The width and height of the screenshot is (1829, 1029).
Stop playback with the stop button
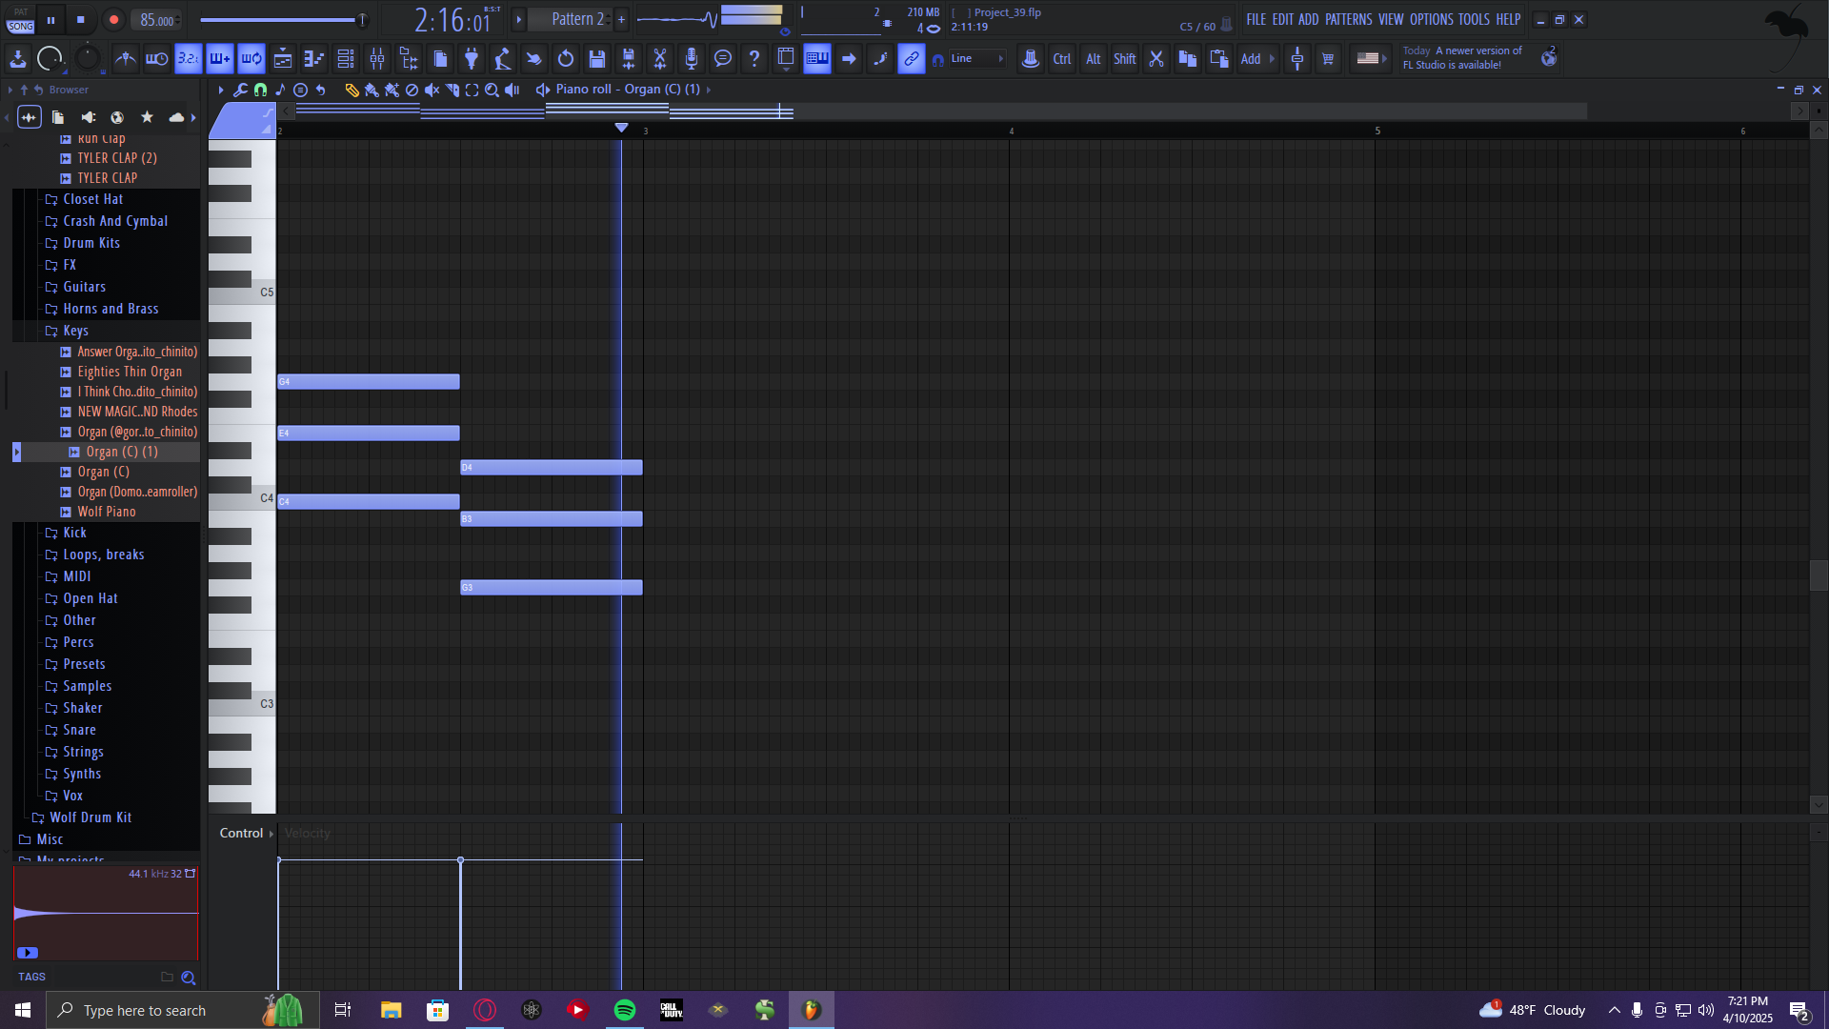pos(80,19)
